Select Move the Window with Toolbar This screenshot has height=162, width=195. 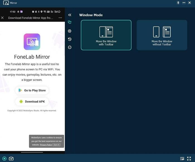[x=106, y=35]
